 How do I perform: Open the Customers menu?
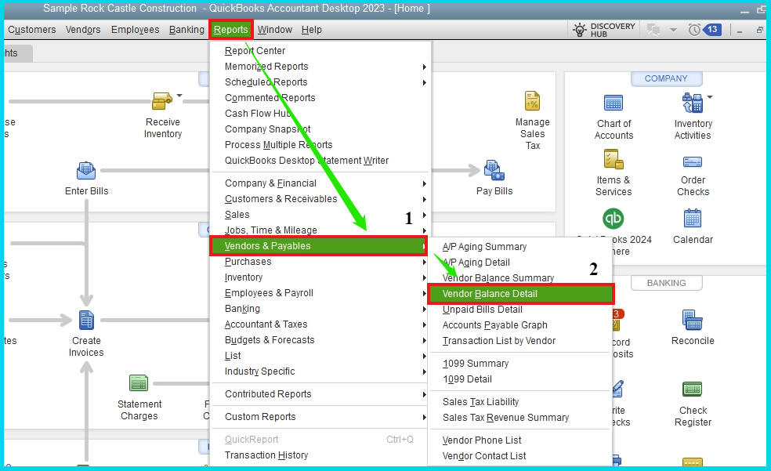[x=31, y=30]
